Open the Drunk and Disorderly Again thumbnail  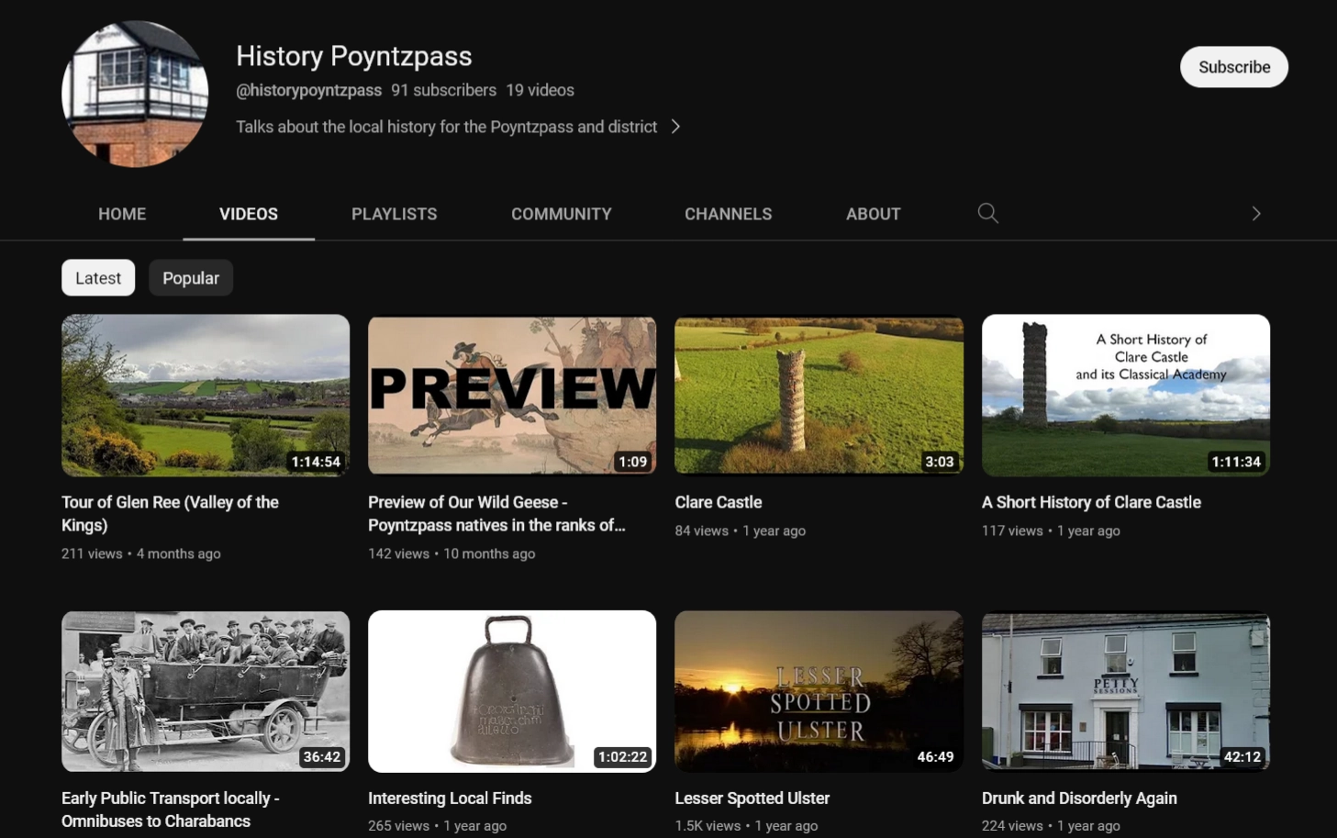(x=1125, y=690)
